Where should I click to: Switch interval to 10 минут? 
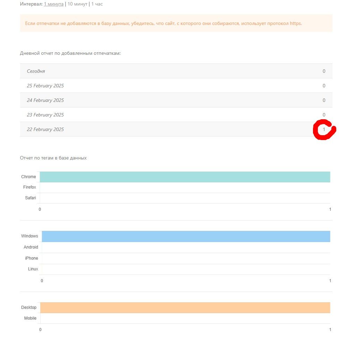point(78,4)
